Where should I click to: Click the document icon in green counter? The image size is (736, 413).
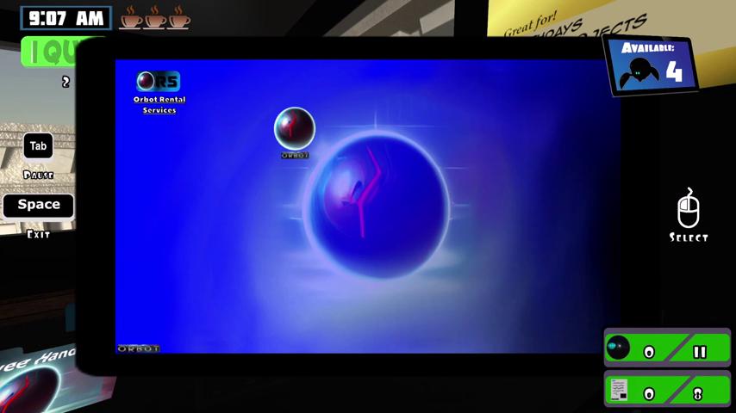619,391
